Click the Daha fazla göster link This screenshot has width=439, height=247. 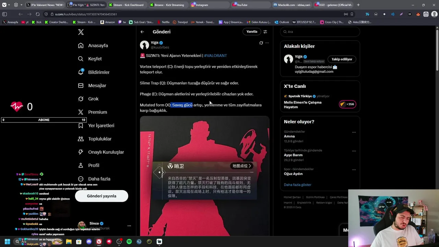point(297,185)
